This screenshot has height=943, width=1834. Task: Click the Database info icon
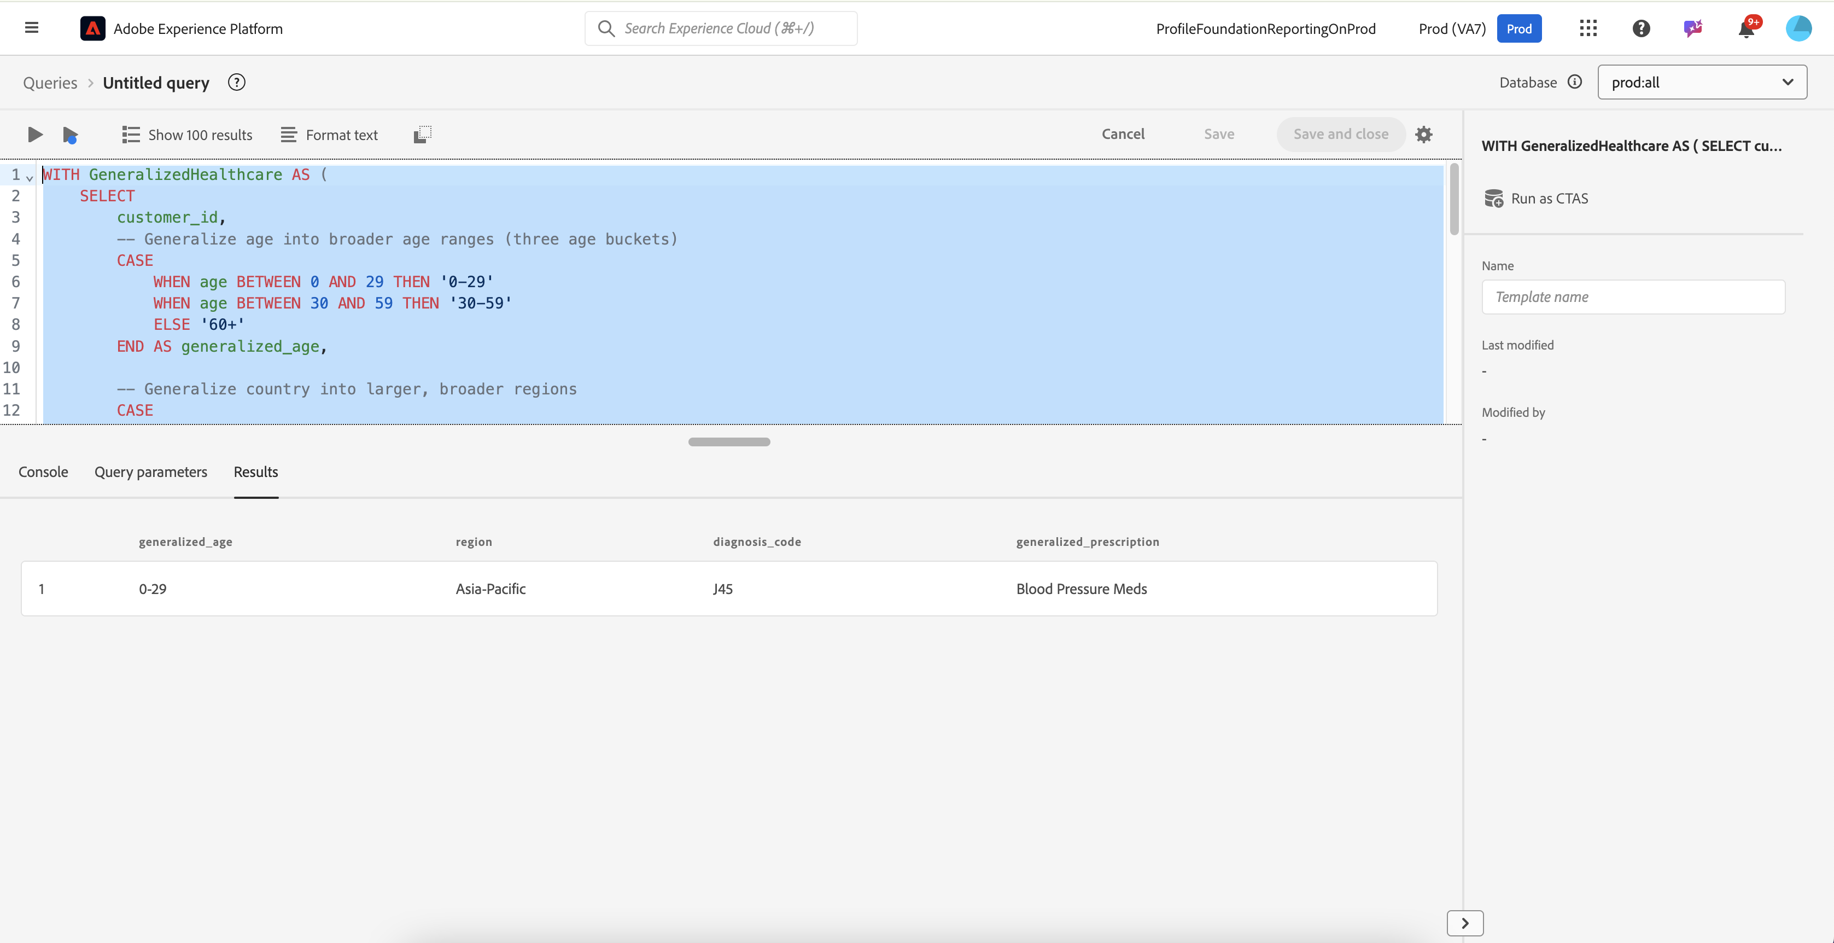tap(1575, 82)
